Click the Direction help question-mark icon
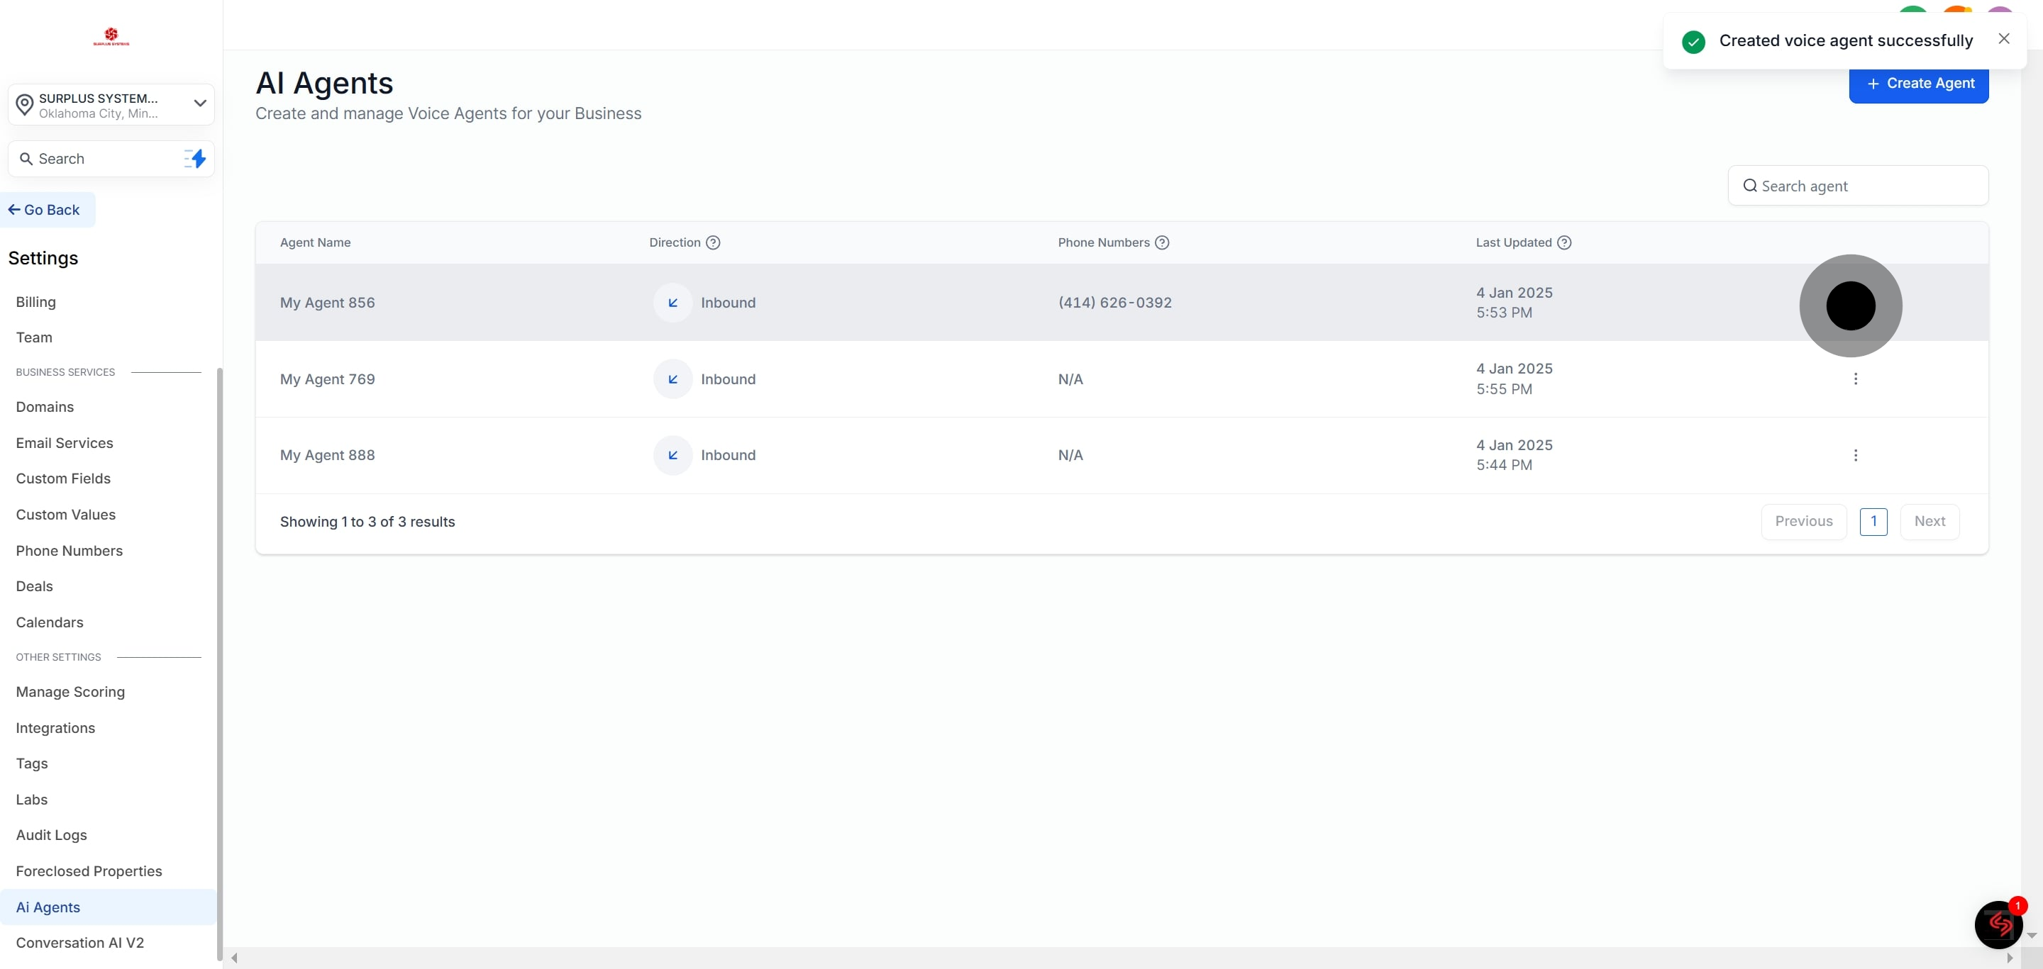This screenshot has height=969, width=2043. (x=713, y=242)
